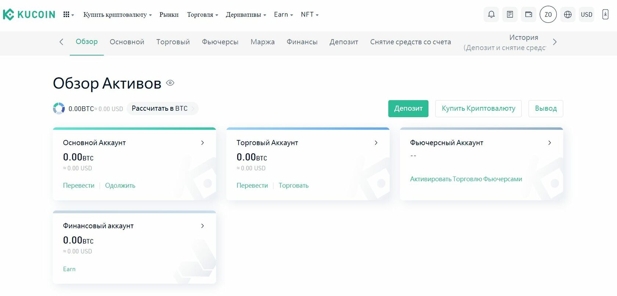Click Перевести in Торговый Аккаунт card
617x296 pixels.
(252, 185)
